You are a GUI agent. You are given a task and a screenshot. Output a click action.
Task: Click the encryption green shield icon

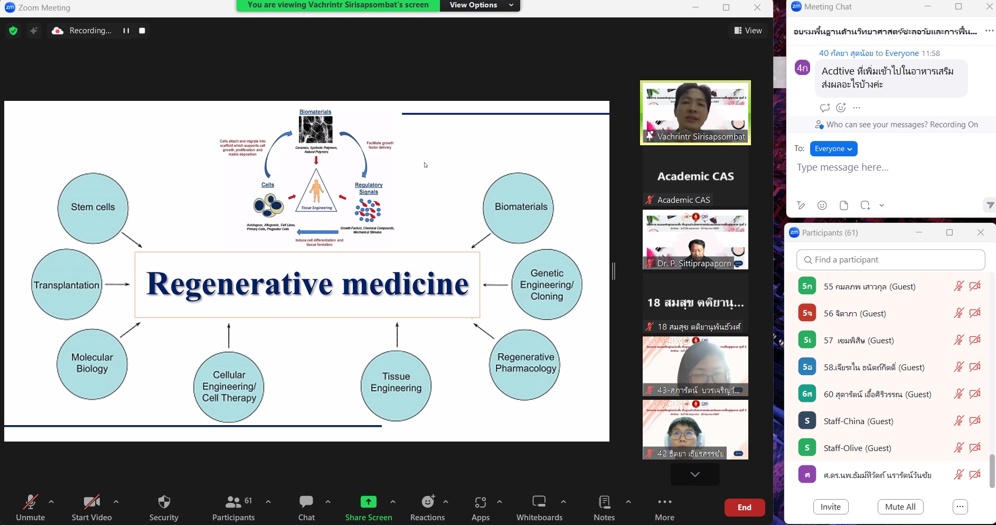(13, 31)
